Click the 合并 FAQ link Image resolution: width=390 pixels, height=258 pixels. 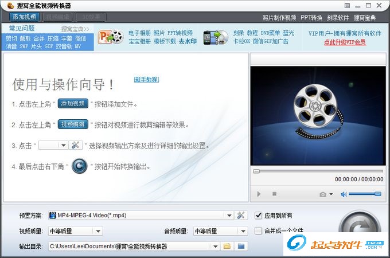tap(39, 38)
